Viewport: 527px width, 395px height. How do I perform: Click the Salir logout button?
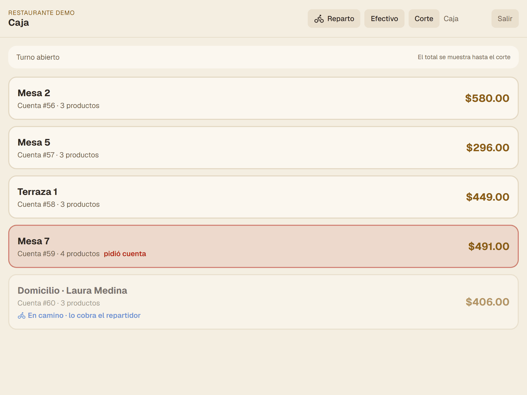505,19
